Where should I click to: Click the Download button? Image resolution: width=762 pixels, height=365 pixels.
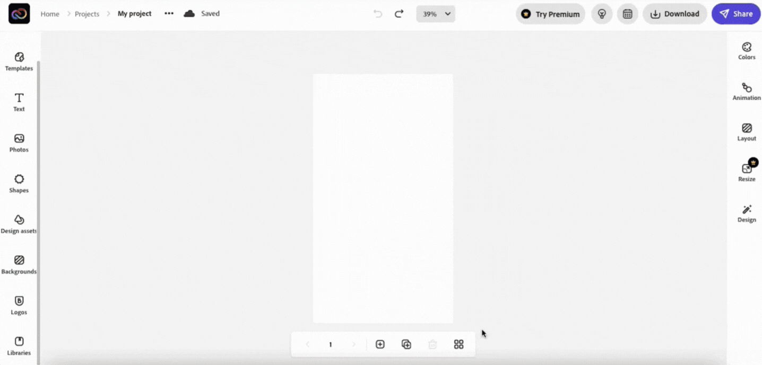pos(675,14)
